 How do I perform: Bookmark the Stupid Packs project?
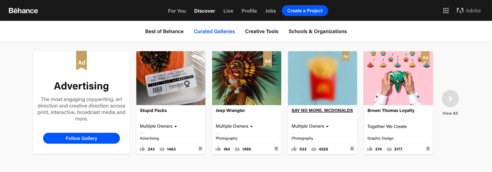pos(200,149)
